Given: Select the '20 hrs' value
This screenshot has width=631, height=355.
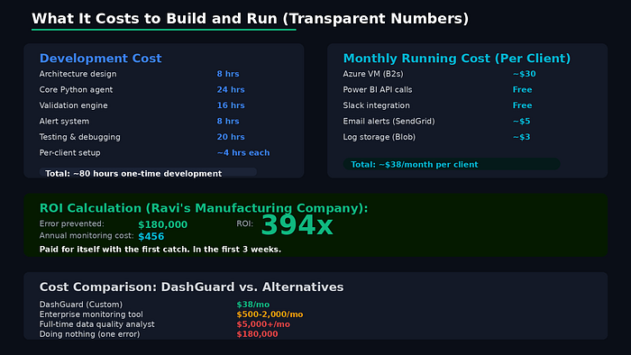Looking at the screenshot, I should (231, 137).
